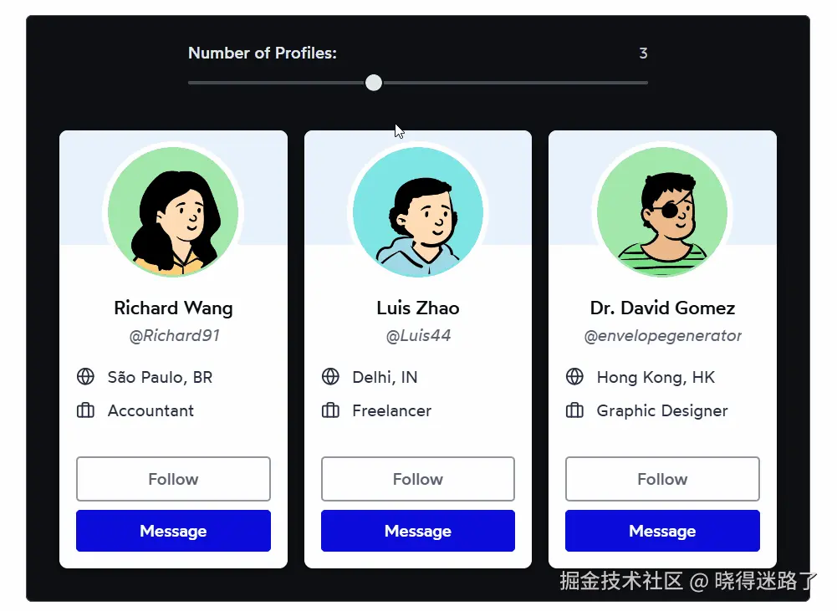Follow Dr. David Gomez
Viewport: 837px width, 611px height.
click(662, 479)
